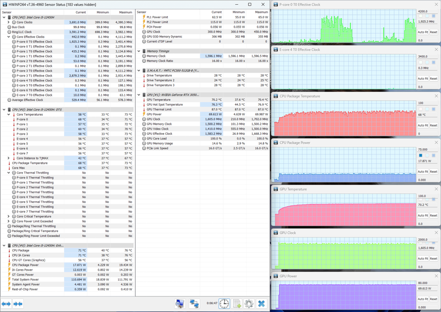This screenshot has height=312, width=441.
Task: Click the GPU Clock graph window icon
Action: (x=276, y=233)
